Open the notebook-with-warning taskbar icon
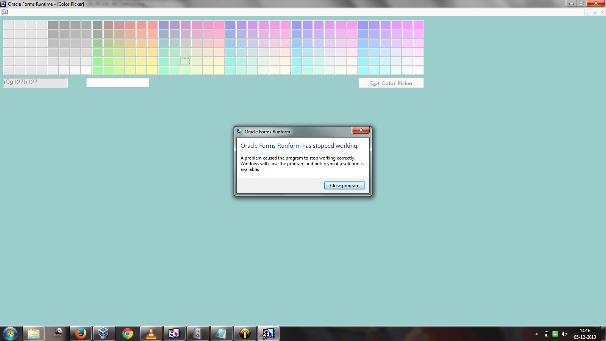Viewport: 606px width, 341px height. (198, 334)
